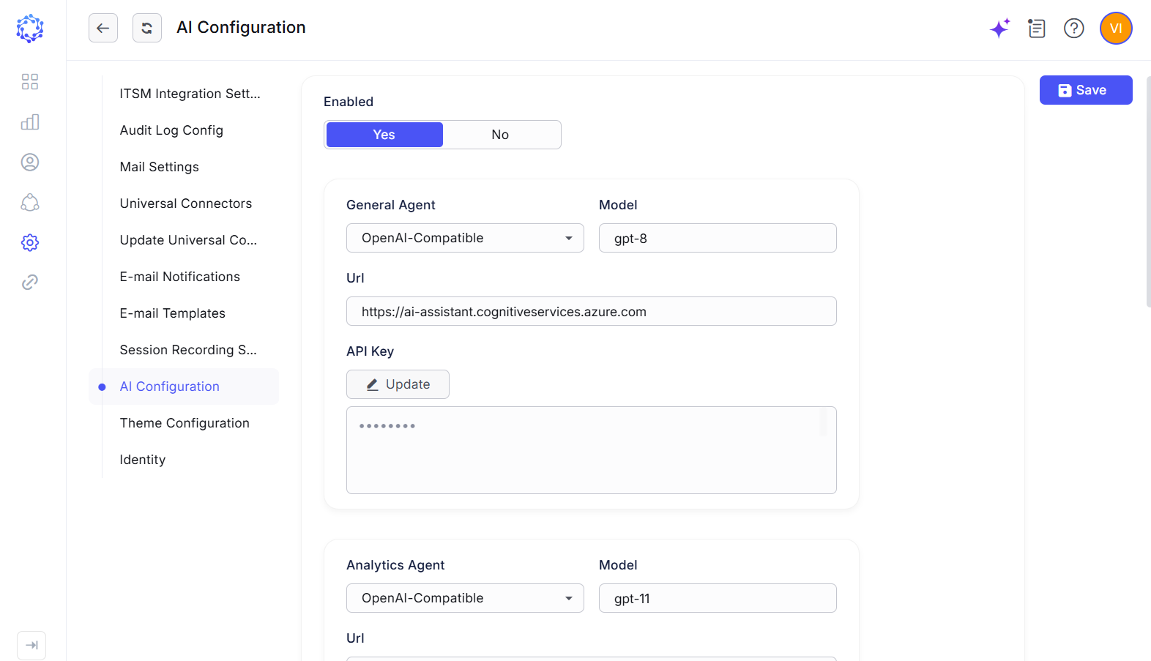The width and height of the screenshot is (1151, 661).
Task: Select the AI Configuration menu item
Action: 184,386
